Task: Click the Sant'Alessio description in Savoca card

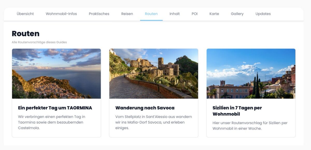Action: click(153, 122)
